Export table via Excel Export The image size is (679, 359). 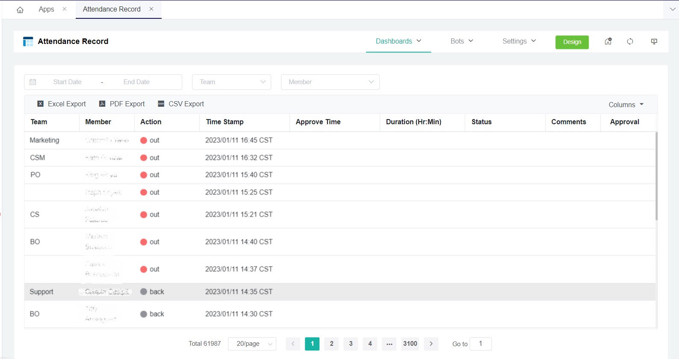(62, 104)
